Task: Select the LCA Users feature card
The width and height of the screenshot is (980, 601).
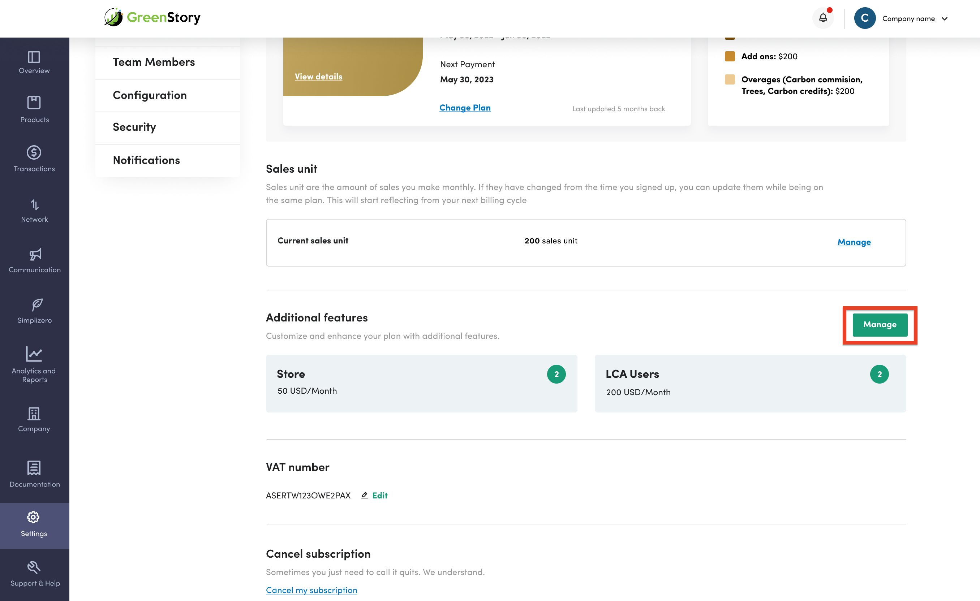Action: pyautogui.click(x=750, y=383)
